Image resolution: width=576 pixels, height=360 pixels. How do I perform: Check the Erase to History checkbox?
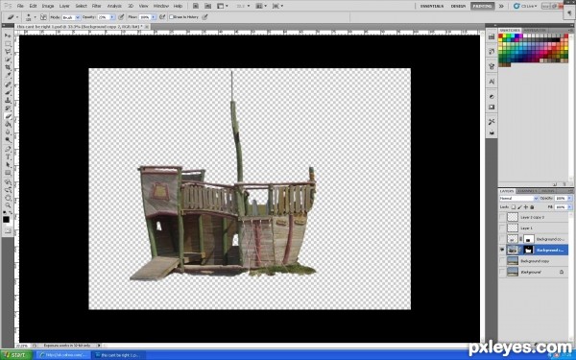[171, 17]
